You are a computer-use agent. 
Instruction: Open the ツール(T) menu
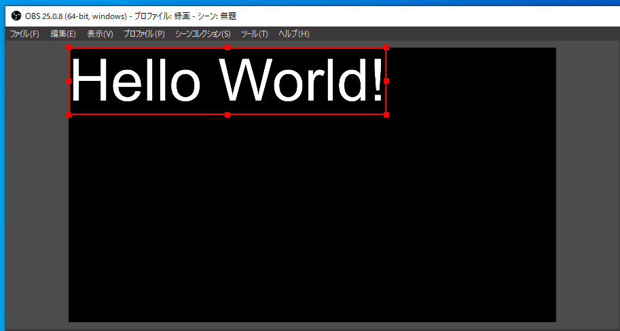coord(254,34)
